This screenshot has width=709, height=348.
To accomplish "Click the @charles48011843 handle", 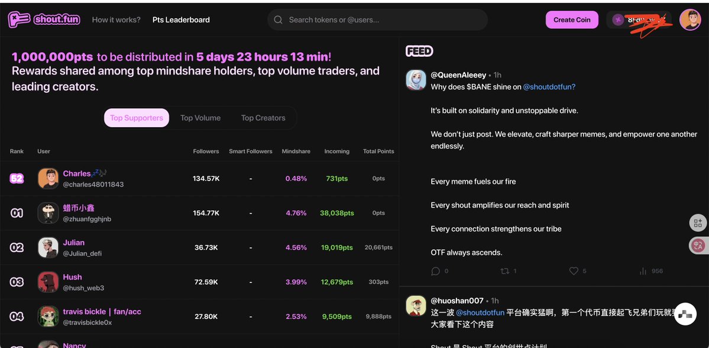I will pos(93,185).
